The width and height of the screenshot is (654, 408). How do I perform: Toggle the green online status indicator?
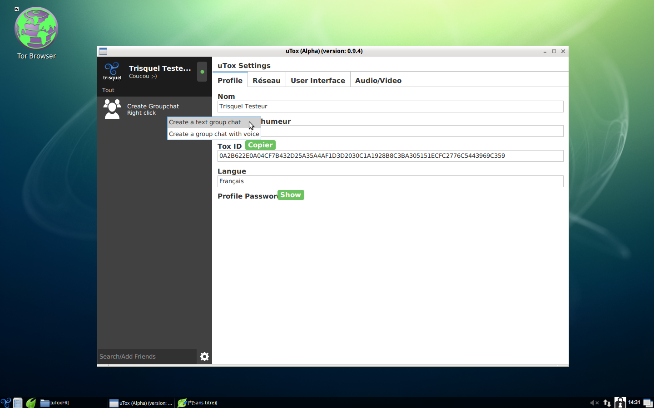pyautogui.click(x=202, y=72)
